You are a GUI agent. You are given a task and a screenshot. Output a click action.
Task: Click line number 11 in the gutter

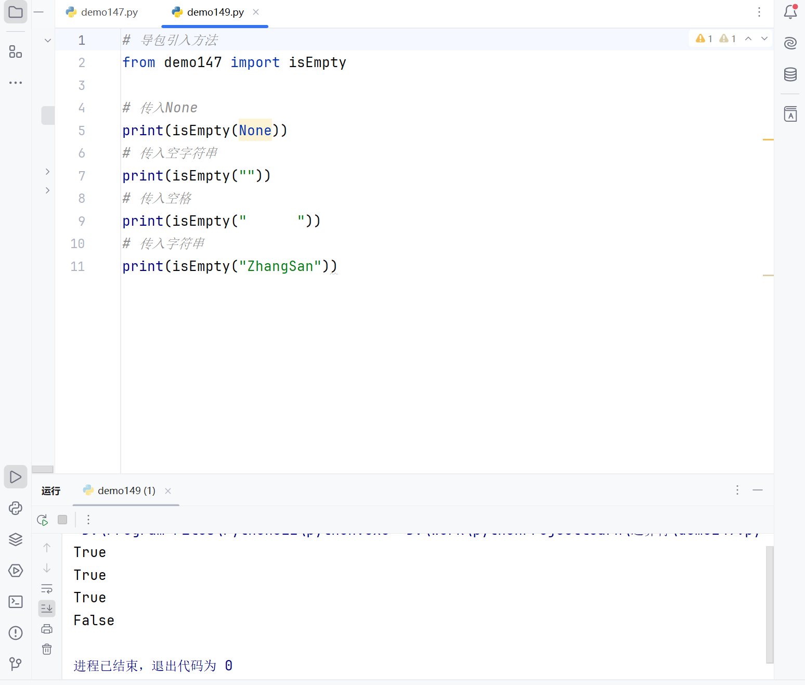pos(77,266)
